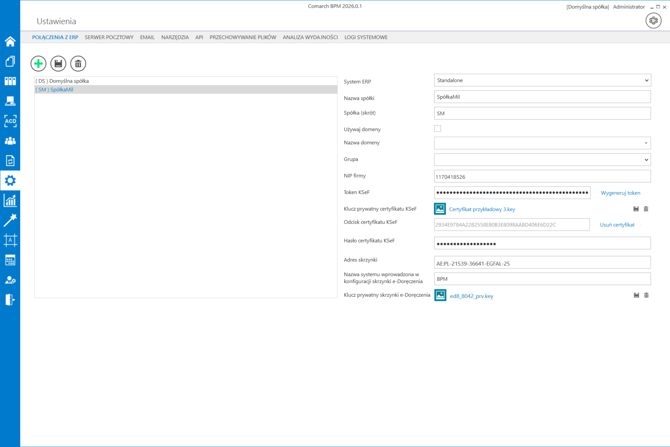Open the home icon in sidebar

point(10,41)
